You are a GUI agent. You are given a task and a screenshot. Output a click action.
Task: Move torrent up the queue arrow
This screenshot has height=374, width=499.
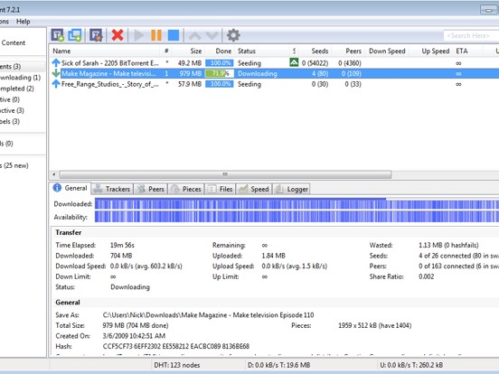click(x=194, y=35)
